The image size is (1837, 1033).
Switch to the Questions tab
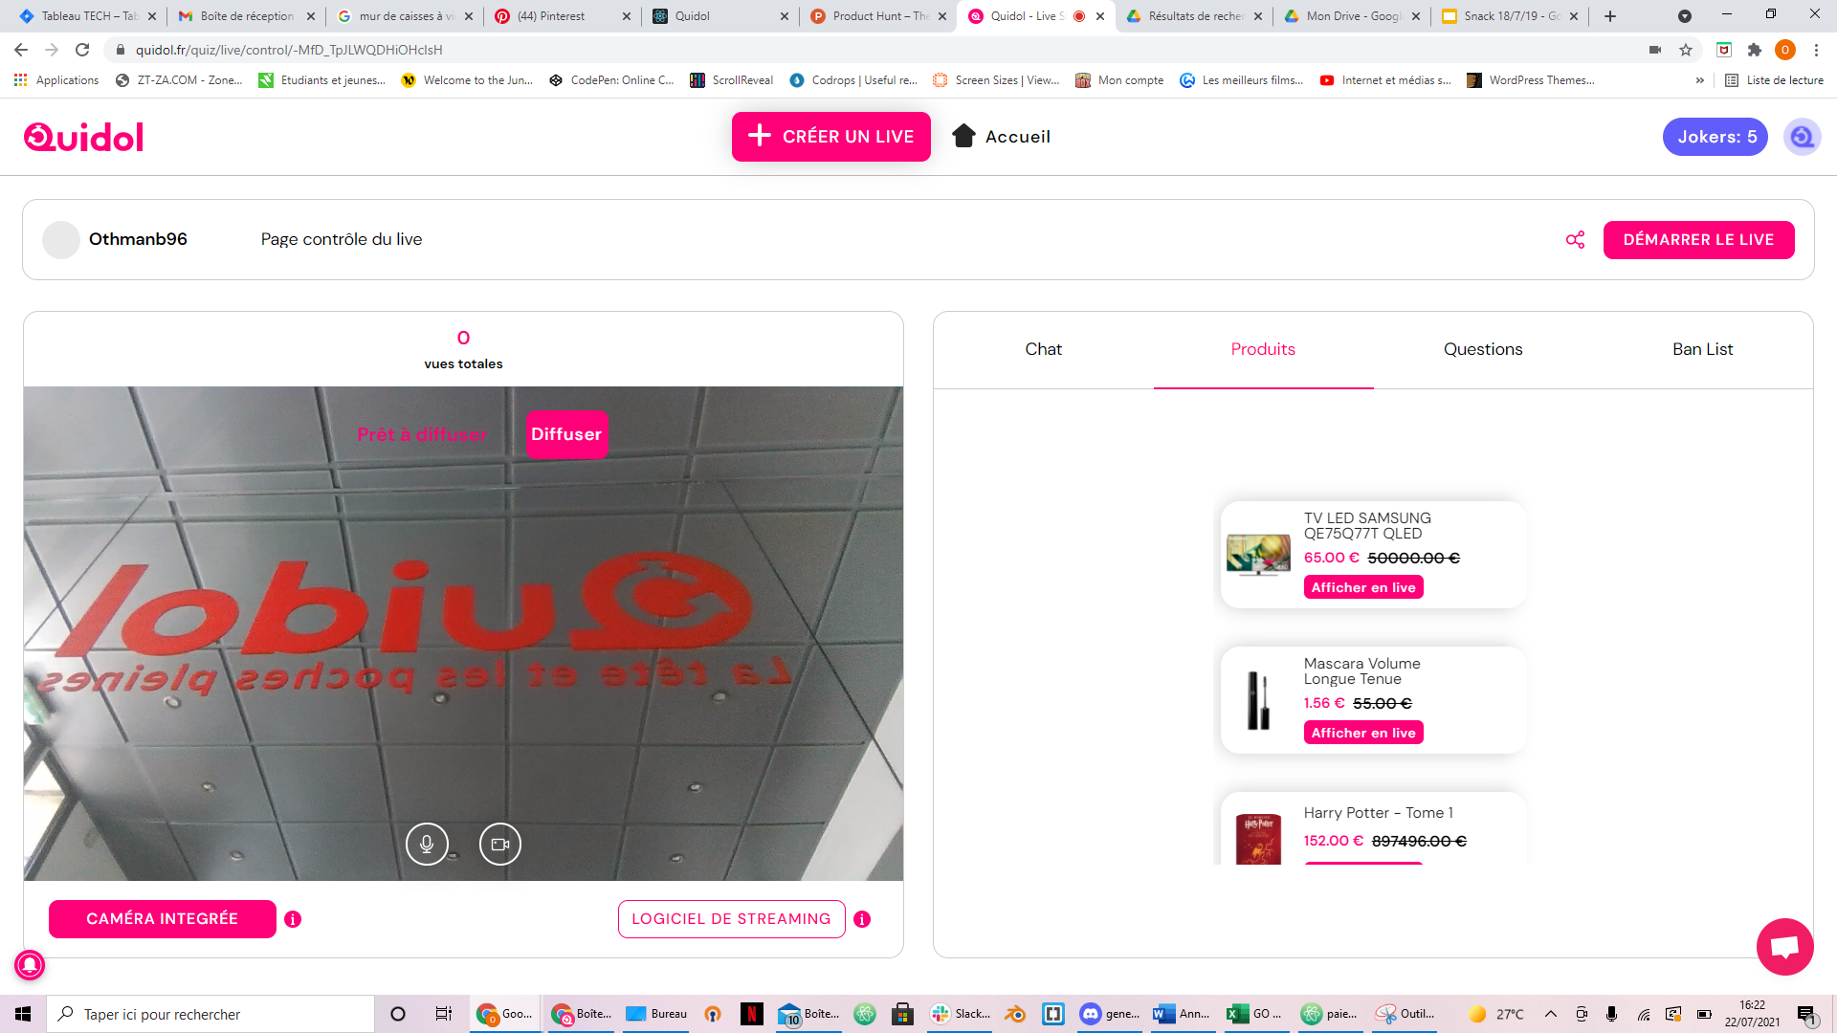[1482, 349]
